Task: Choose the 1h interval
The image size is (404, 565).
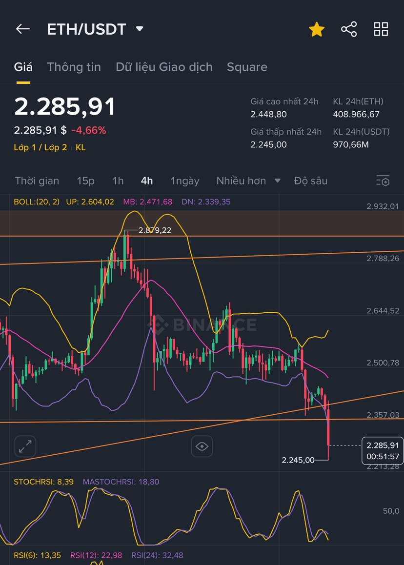Action: (x=118, y=181)
